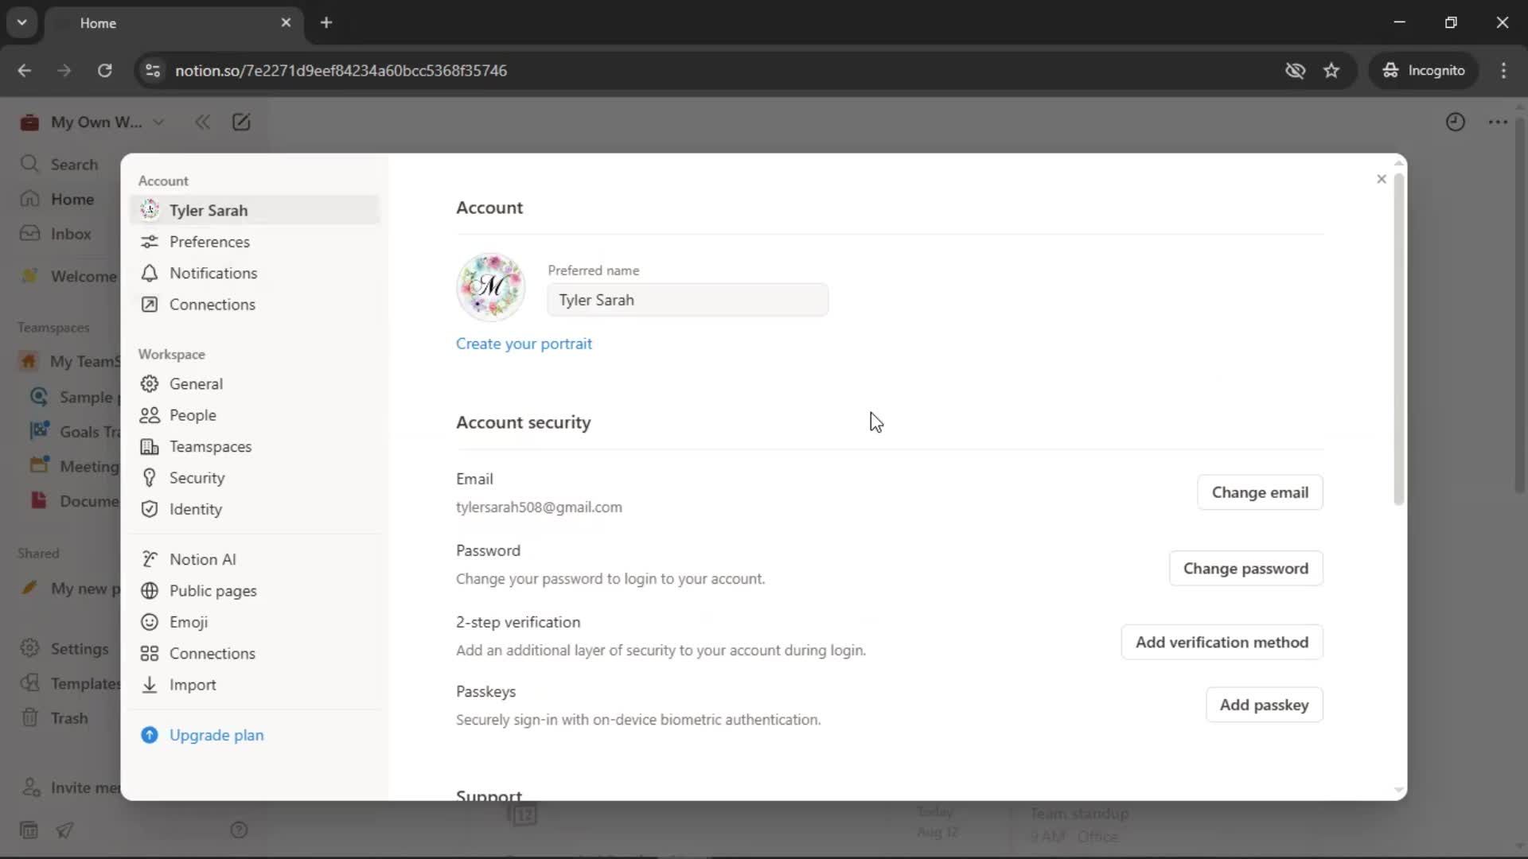Image resolution: width=1528 pixels, height=859 pixels.
Task: Click the Preferences sliders icon
Action: [150, 242]
